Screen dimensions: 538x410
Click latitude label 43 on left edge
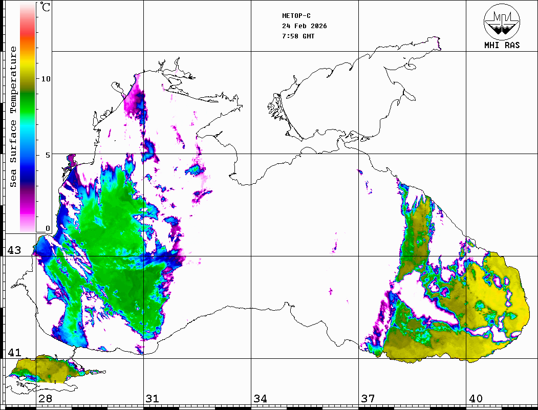click(14, 250)
